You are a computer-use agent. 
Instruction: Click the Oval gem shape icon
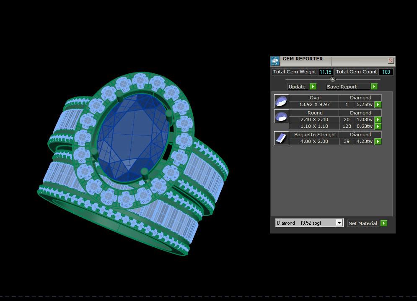click(x=281, y=101)
